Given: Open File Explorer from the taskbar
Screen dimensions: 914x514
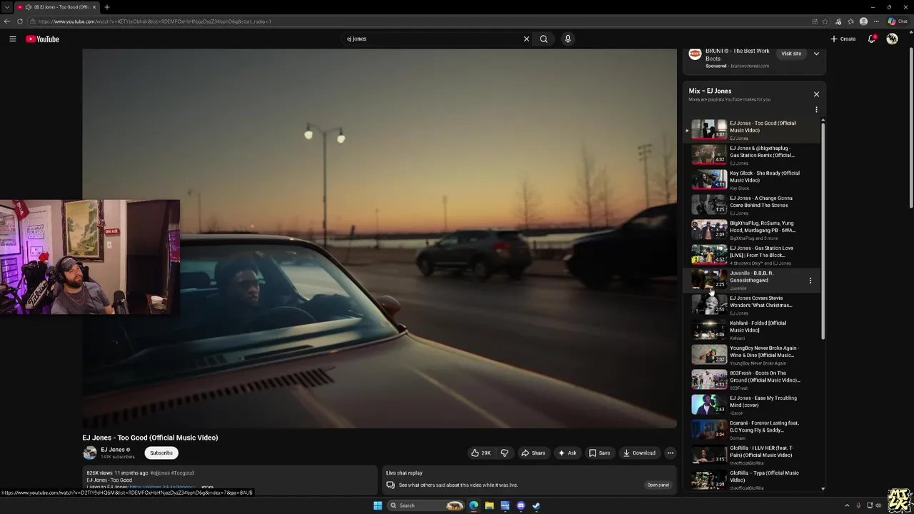Looking at the screenshot, I should point(489,505).
